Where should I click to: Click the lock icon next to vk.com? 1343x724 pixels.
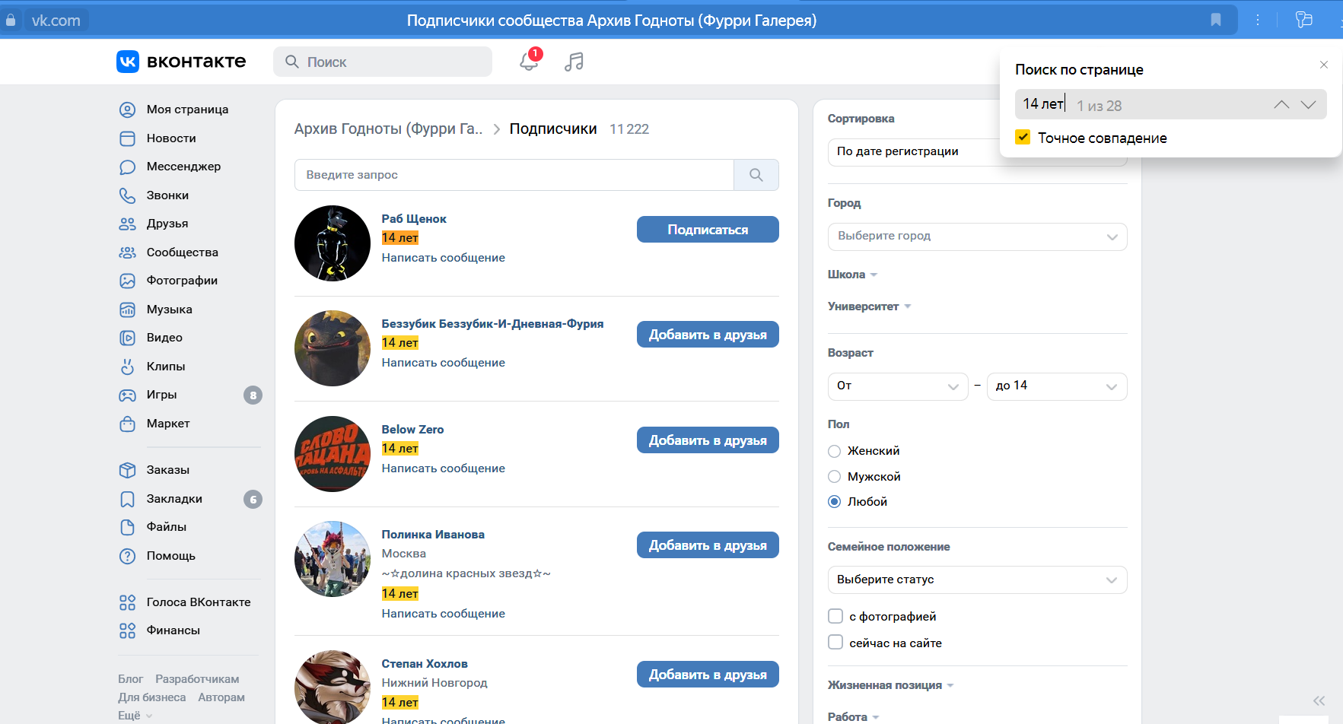pos(11,21)
